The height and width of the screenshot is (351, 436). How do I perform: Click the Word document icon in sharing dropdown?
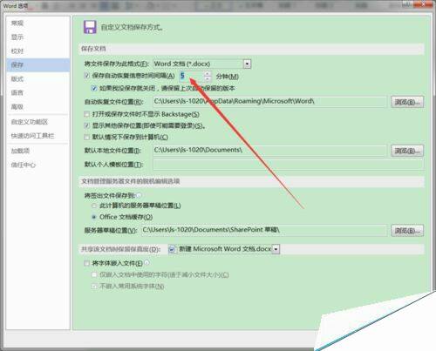pos(172,249)
